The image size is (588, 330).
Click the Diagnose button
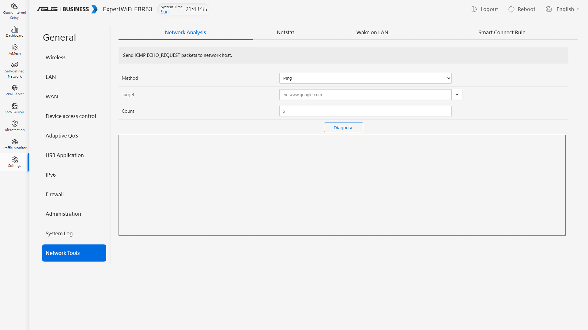(343, 128)
